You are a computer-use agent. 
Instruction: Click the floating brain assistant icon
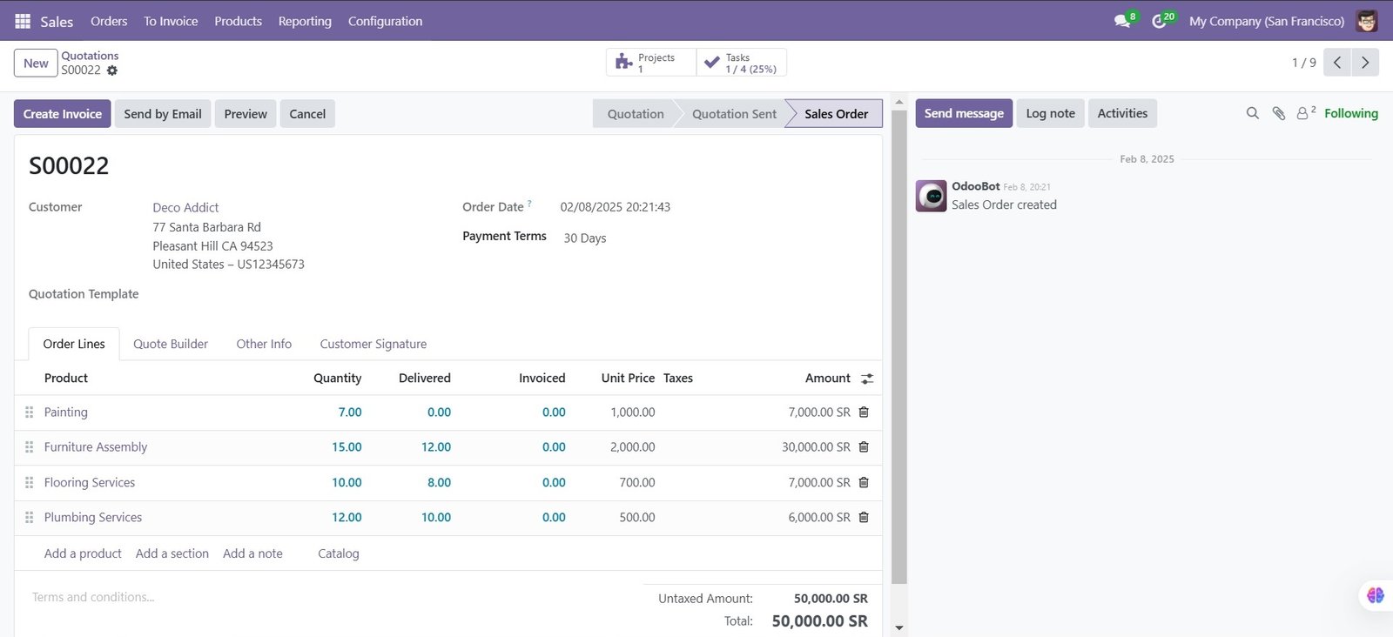[x=1376, y=595]
